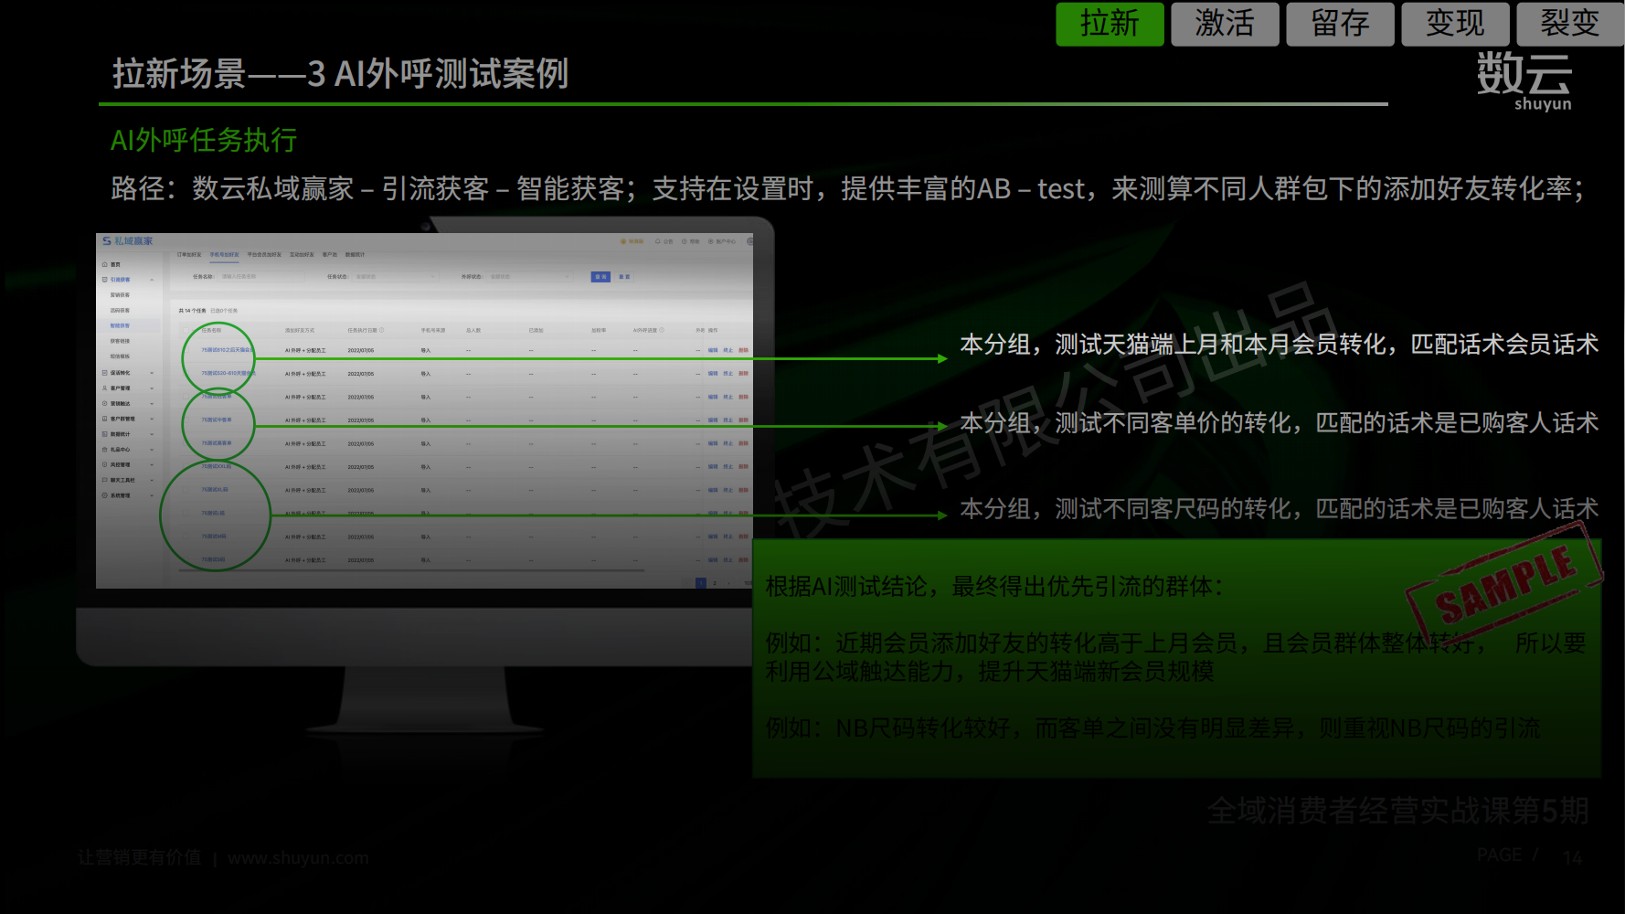Check the row 75测试XXL码

[x=186, y=467]
